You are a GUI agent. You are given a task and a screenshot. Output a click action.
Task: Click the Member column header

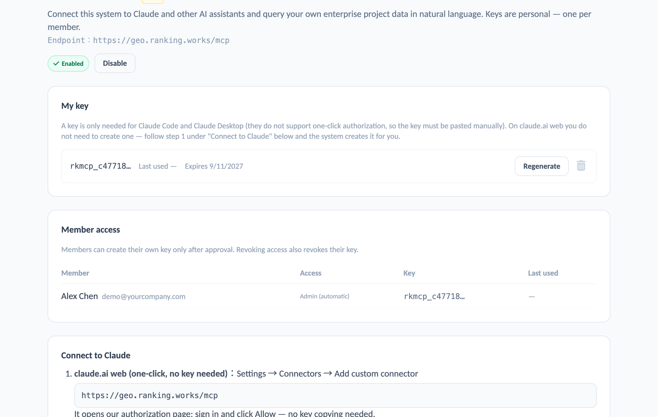pos(75,273)
